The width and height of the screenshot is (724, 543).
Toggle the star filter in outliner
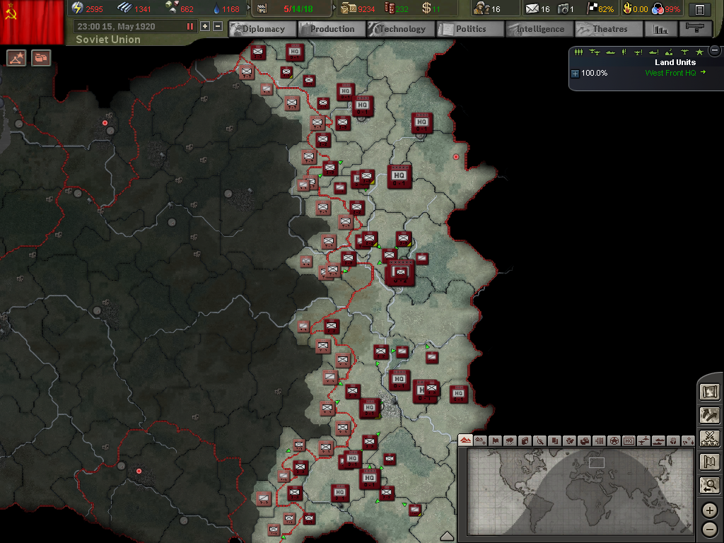coord(699,52)
